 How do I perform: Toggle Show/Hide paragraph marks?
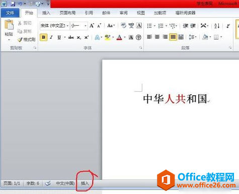point(228,26)
